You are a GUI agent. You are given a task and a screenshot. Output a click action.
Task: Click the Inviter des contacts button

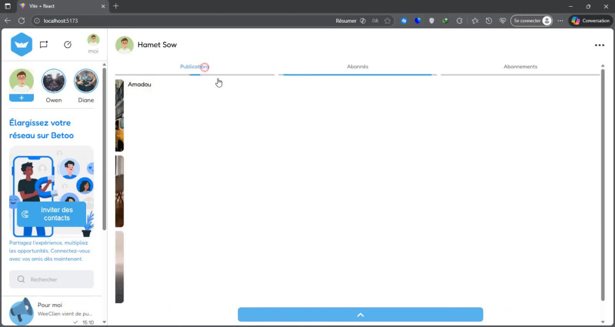52,214
